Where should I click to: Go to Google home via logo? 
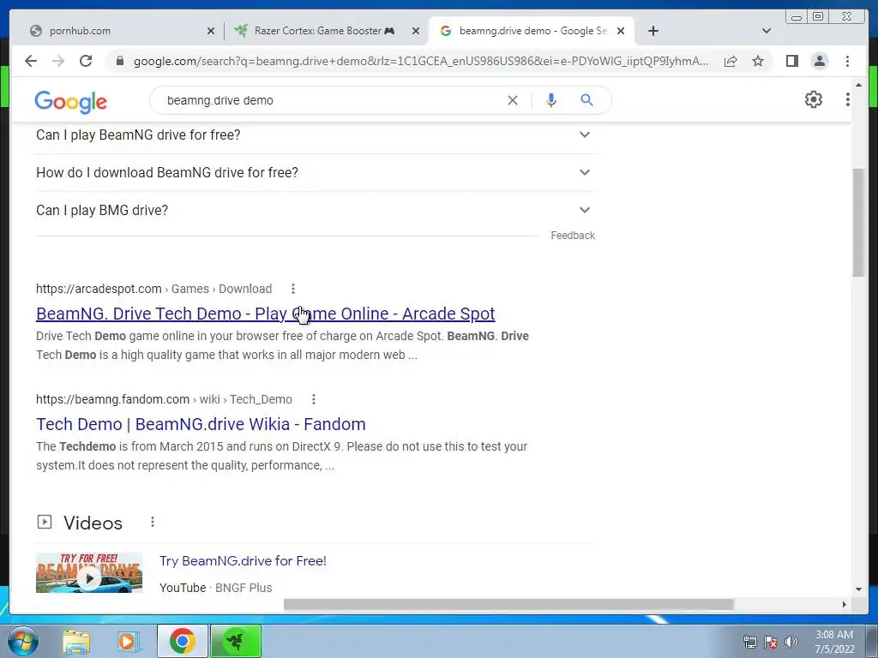coord(70,101)
